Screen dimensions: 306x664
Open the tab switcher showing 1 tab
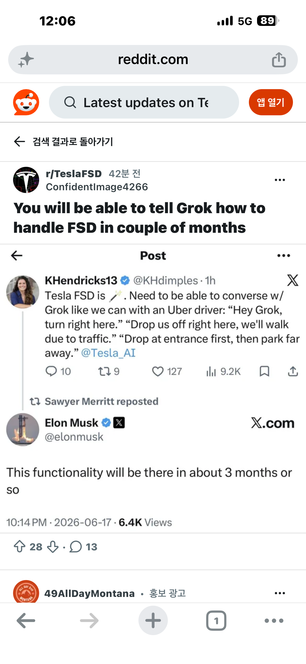pos(216,621)
